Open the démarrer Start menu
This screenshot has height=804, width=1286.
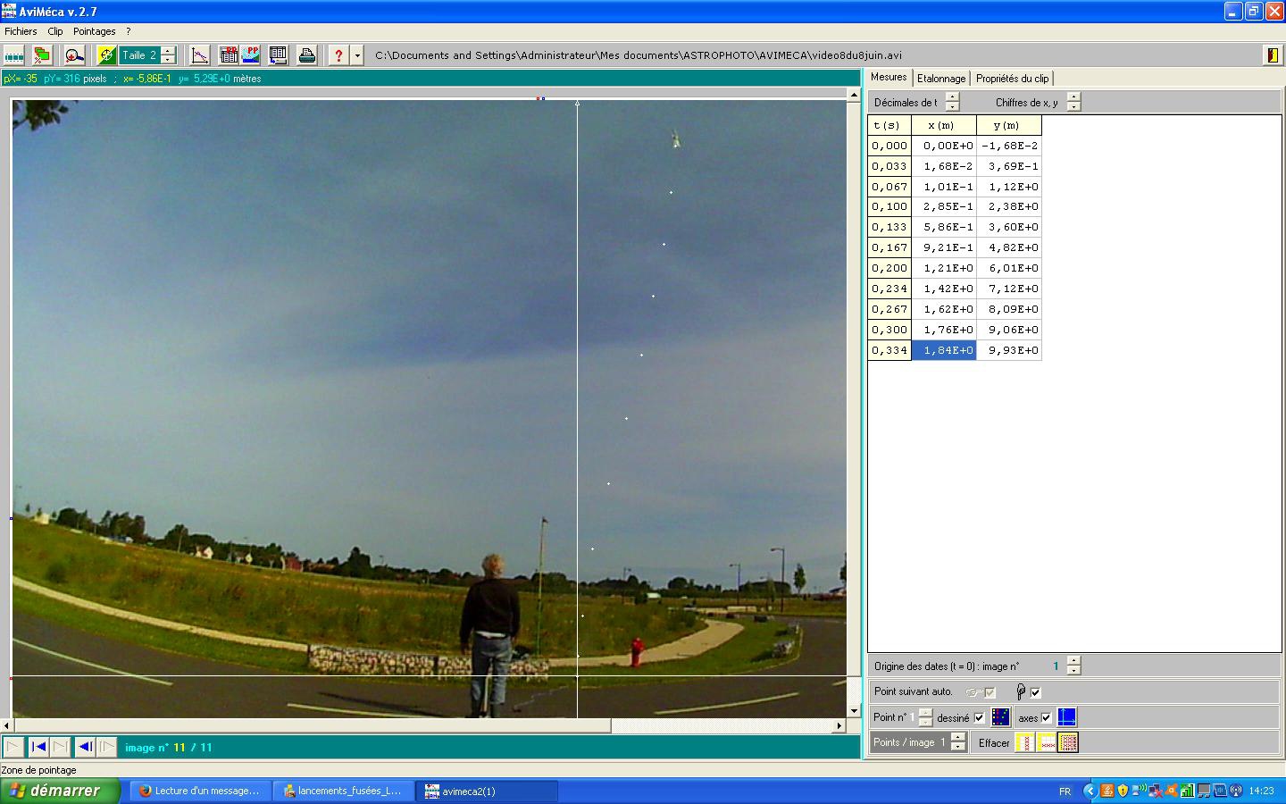point(60,791)
